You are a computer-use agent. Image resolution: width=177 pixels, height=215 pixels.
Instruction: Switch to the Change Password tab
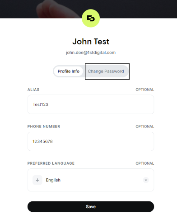[x=106, y=71]
